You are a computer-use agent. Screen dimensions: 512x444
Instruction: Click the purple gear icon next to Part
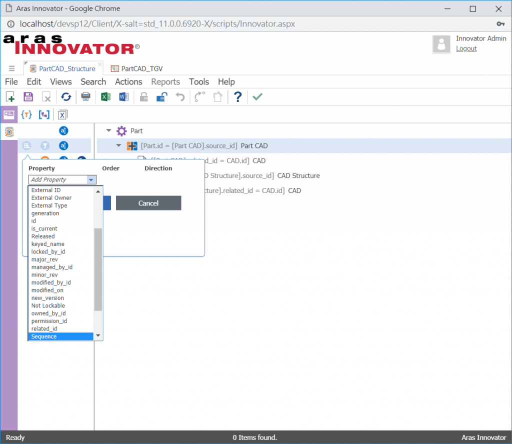[x=121, y=131]
